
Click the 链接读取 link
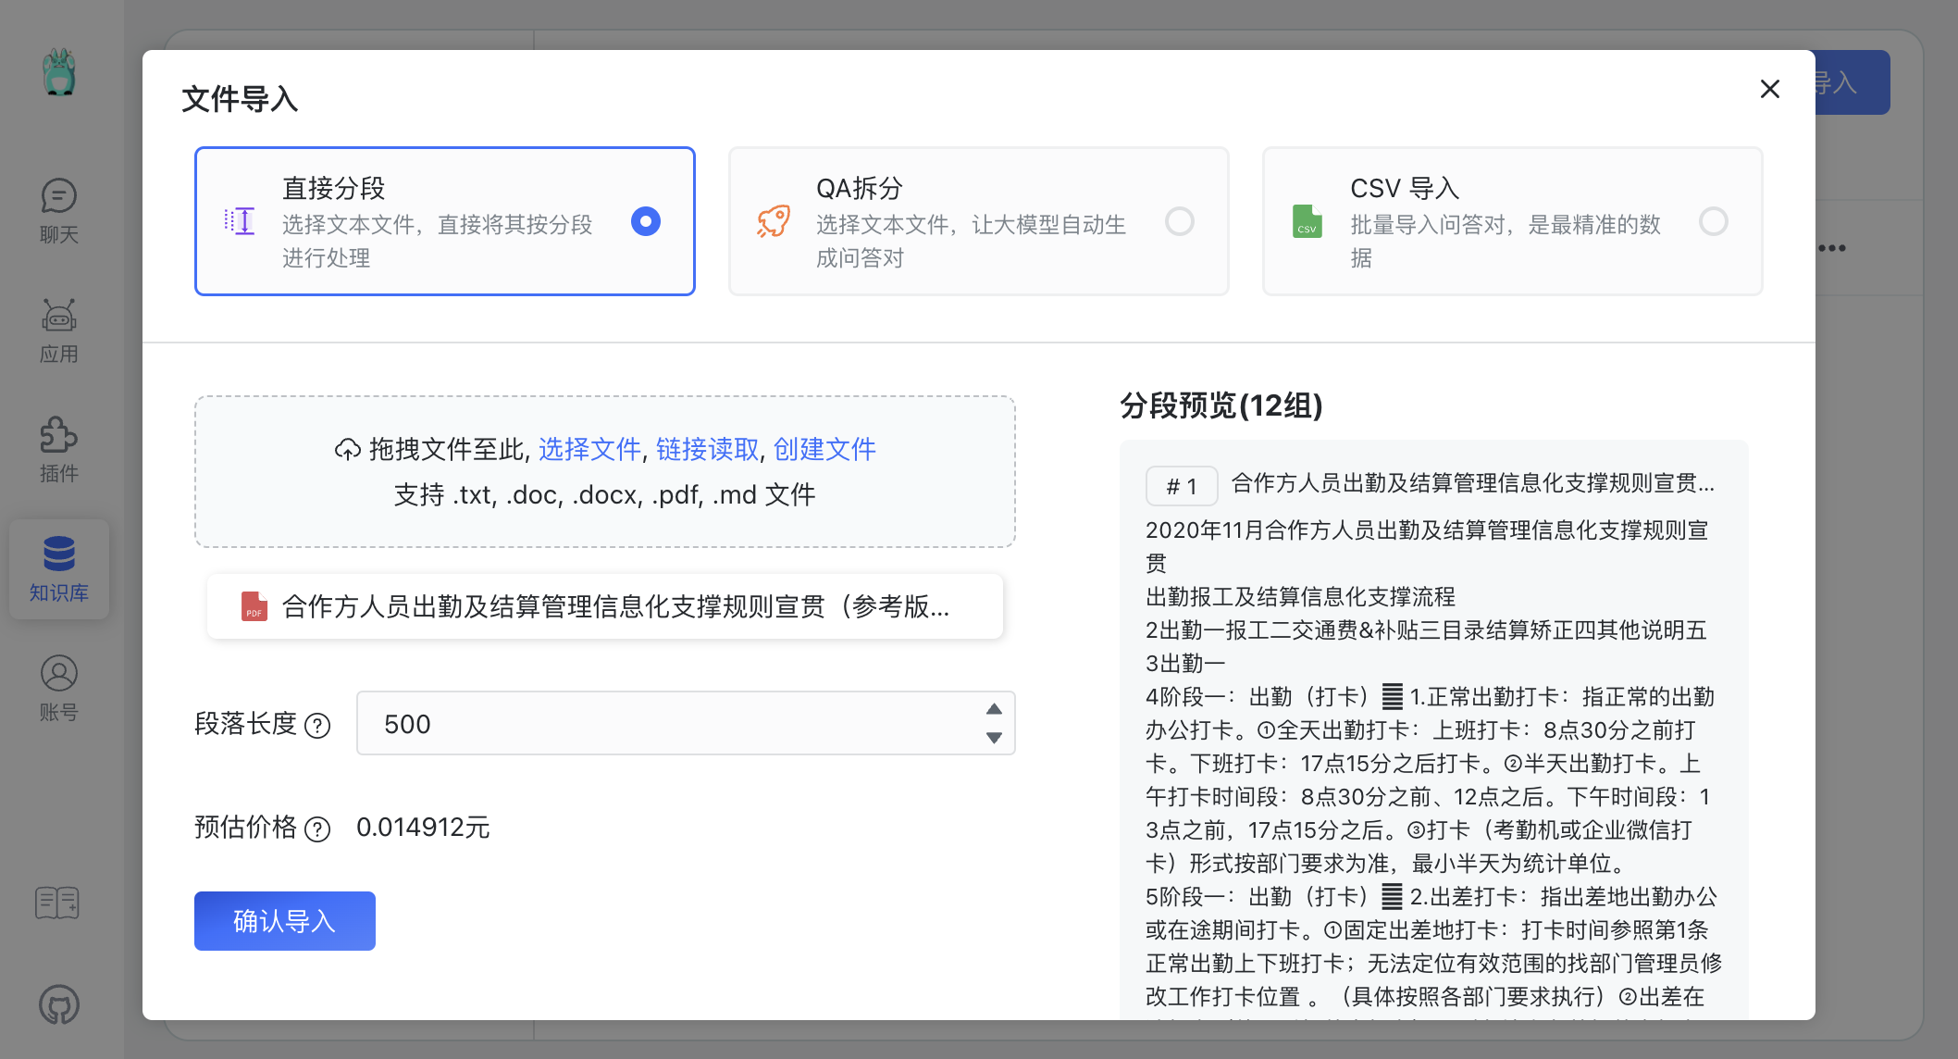tap(707, 449)
